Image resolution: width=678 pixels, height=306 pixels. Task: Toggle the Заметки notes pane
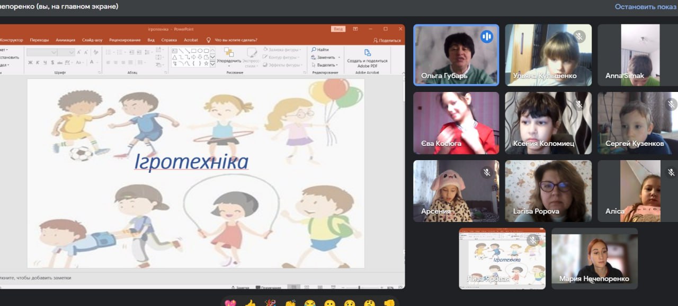pos(240,288)
